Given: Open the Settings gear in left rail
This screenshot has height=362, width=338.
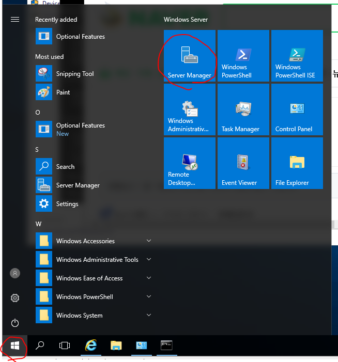Looking at the screenshot, I should (x=15, y=298).
